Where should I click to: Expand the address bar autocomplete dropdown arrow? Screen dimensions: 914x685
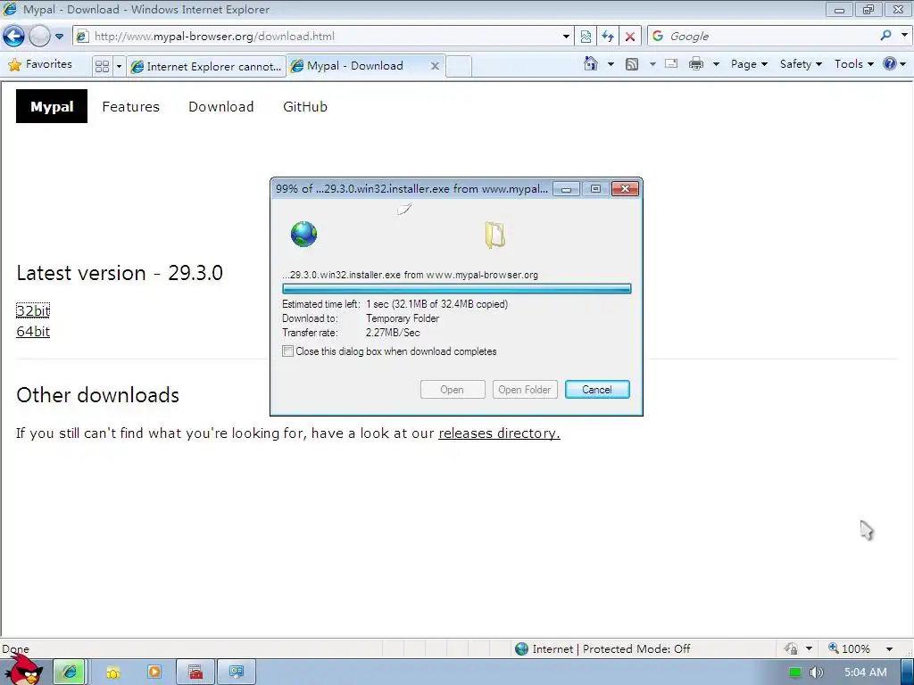point(565,36)
